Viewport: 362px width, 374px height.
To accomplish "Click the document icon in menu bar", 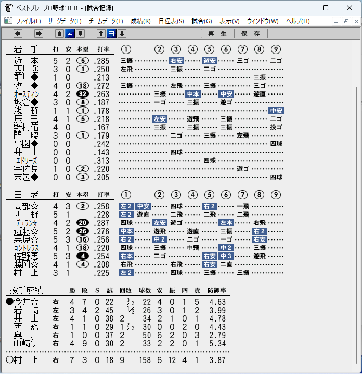I will coord(8,21).
